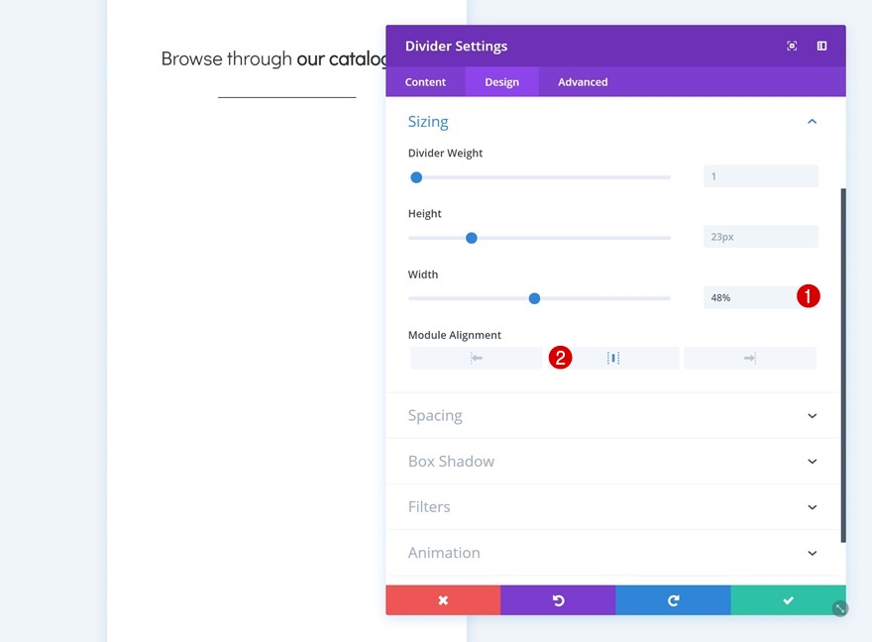Collapse the Sizing section

[x=812, y=122]
